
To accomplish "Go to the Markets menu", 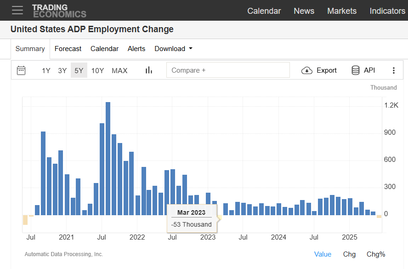I will (x=342, y=11).
